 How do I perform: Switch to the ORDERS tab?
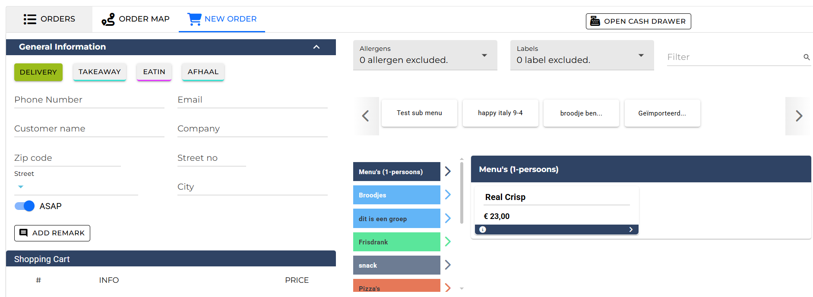(49, 19)
